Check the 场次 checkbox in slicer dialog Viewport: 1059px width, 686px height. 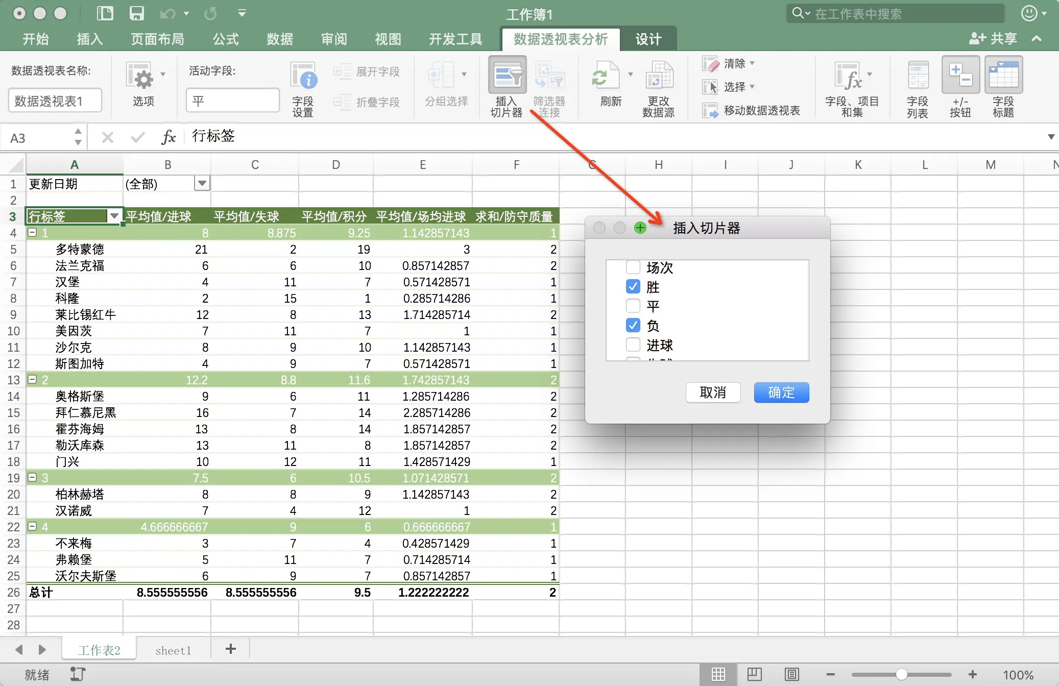[633, 267]
